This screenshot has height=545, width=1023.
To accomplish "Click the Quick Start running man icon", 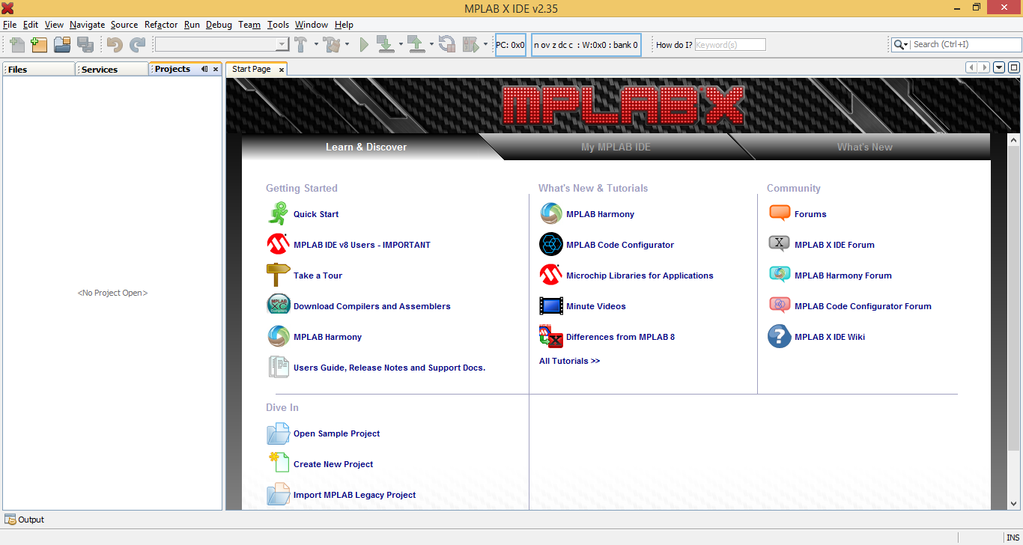I will point(278,214).
